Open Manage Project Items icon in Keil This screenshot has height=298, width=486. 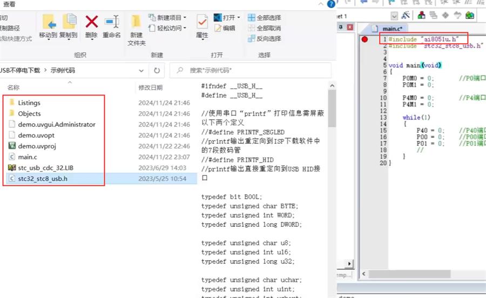421,16
